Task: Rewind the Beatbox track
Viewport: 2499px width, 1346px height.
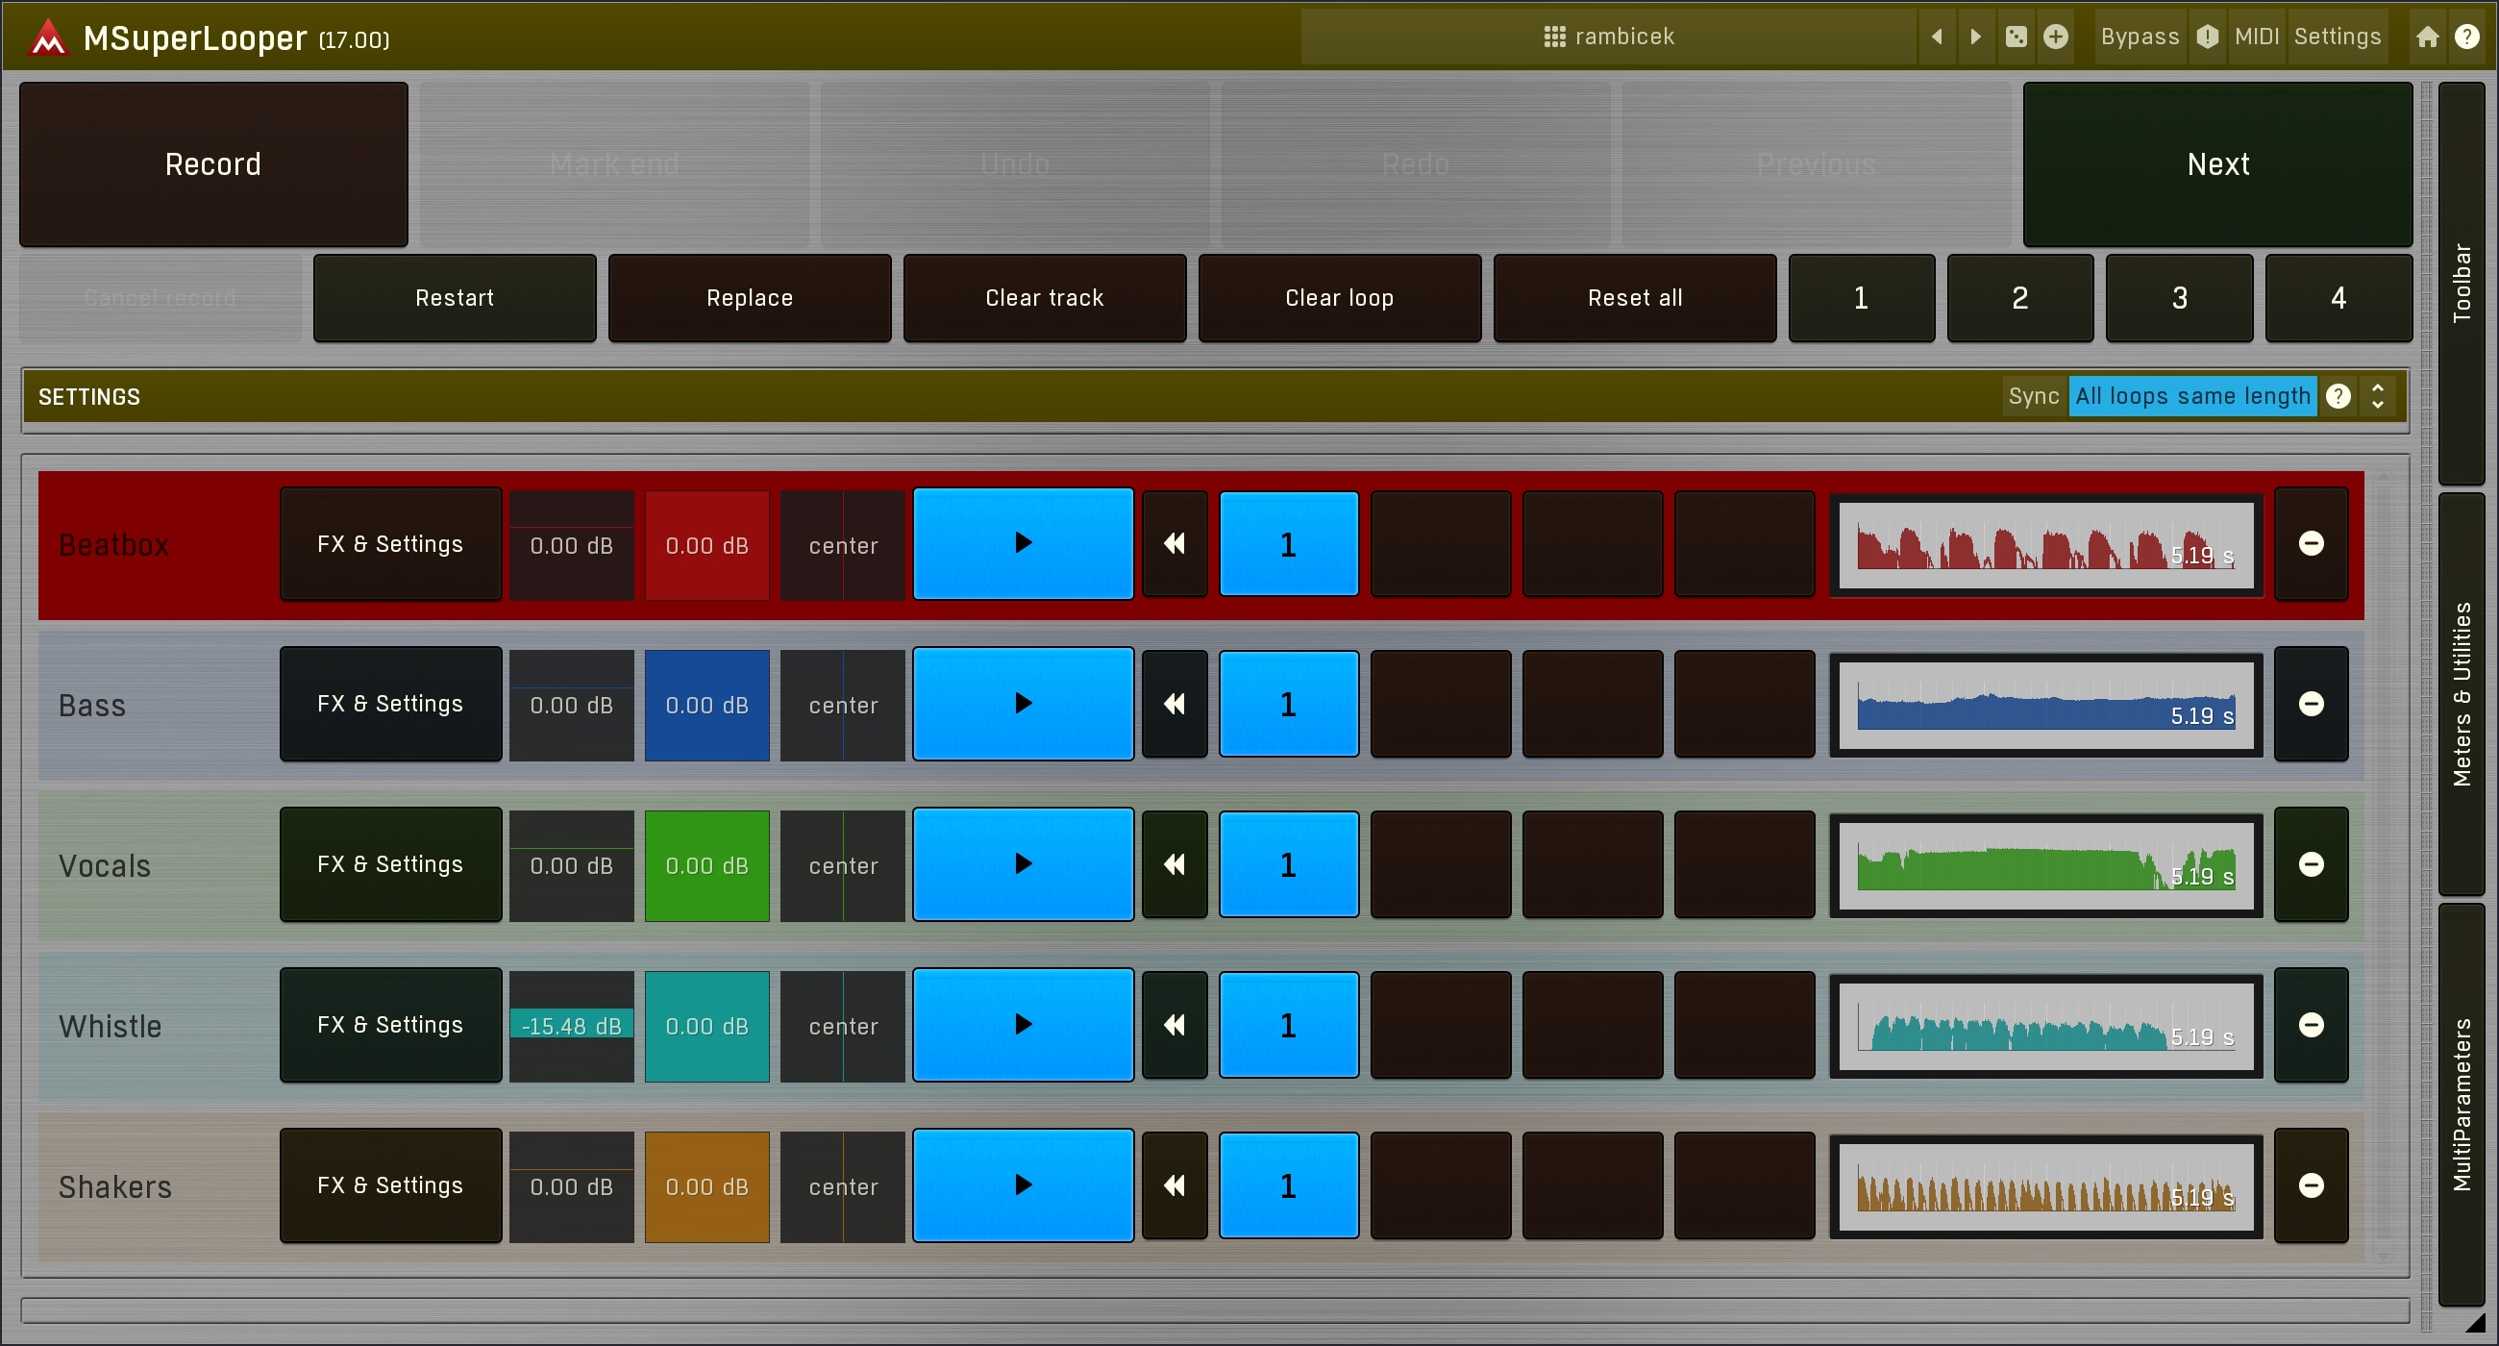Action: pyautogui.click(x=1174, y=543)
